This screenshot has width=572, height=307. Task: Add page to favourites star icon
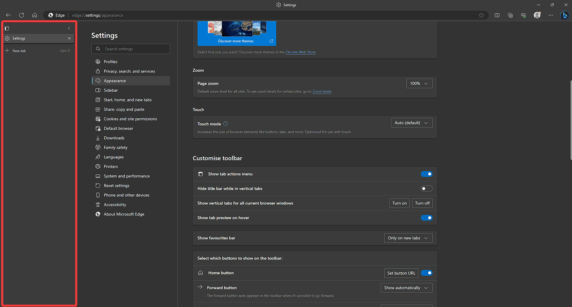(481, 15)
